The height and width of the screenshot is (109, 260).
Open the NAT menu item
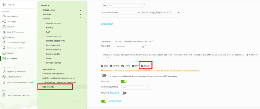48,32
